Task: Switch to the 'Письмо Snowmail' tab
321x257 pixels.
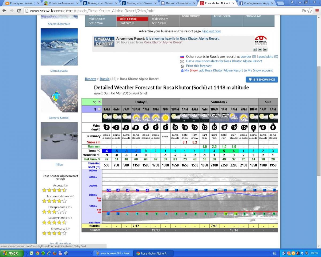Action: pos(178,3)
